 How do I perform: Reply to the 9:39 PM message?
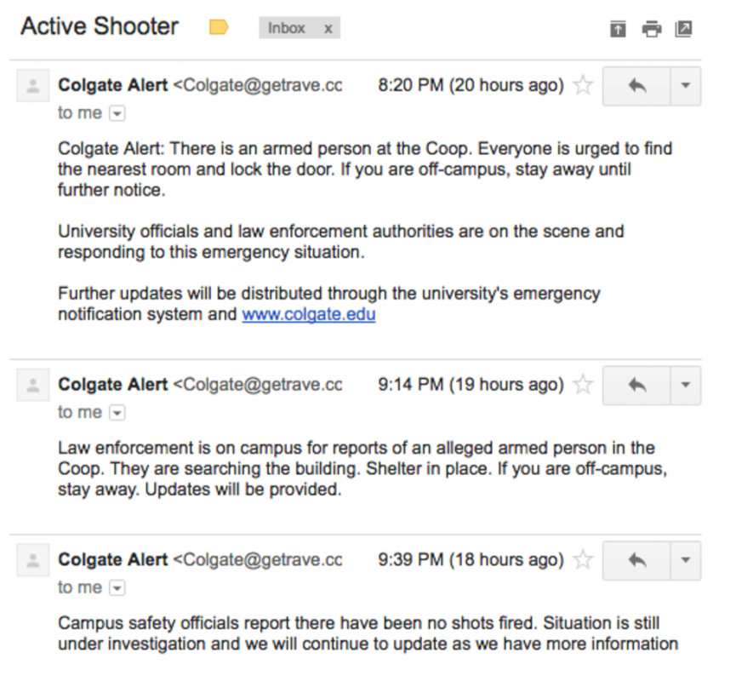click(x=637, y=560)
